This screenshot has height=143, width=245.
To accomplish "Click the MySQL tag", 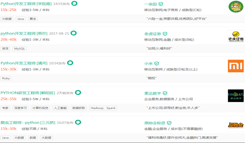I will (x=20, y=49).
